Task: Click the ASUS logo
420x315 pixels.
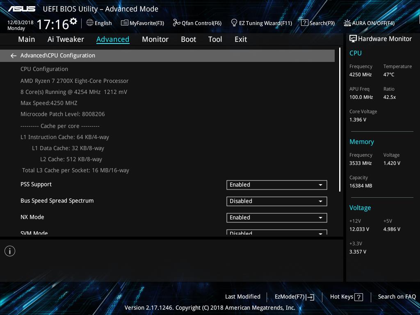Action: click(x=21, y=9)
